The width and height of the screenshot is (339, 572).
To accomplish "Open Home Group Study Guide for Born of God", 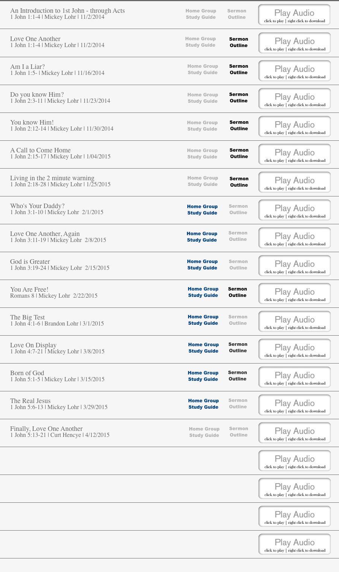I will 203,376.
